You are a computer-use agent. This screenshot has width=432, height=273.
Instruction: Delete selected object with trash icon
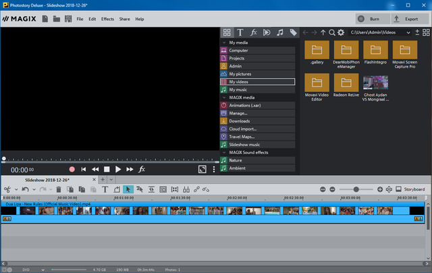tap(59, 189)
